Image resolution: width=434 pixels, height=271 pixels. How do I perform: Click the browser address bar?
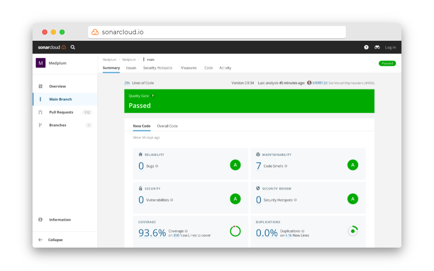(217, 32)
